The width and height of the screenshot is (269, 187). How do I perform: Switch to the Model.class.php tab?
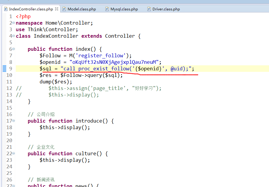tap(82, 9)
